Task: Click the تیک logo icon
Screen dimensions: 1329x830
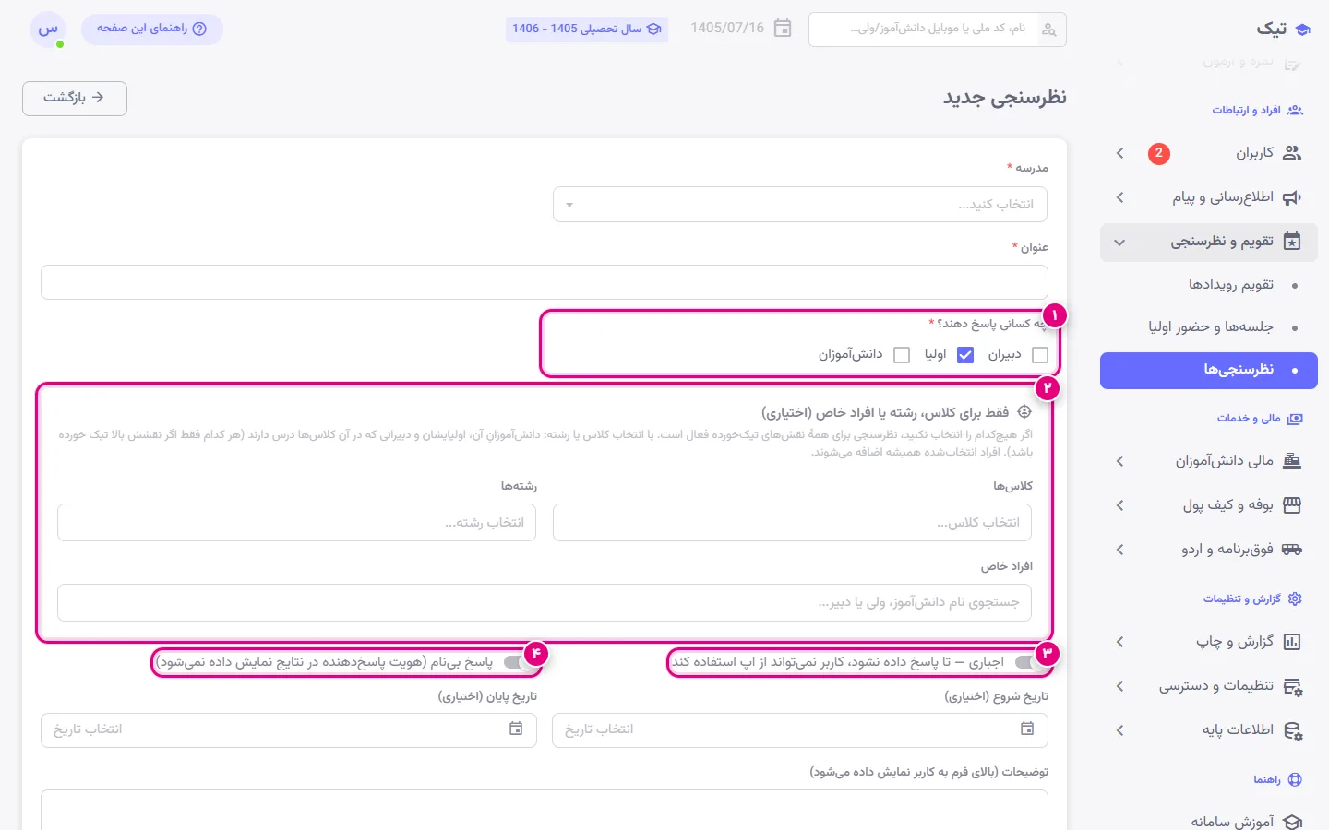Action: 1302,30
